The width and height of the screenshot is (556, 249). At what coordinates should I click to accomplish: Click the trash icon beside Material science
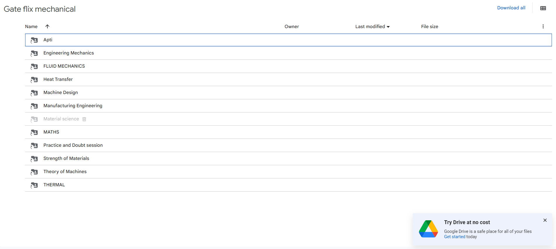coord(84,119)
